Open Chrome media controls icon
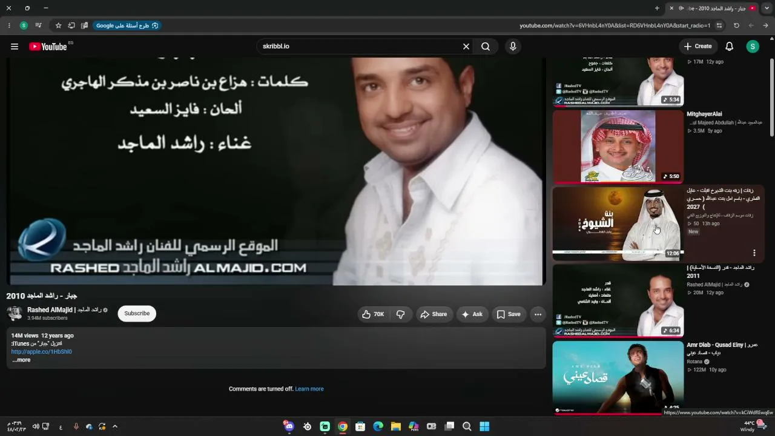The width and height of the screenshot is (775, 436). pos(38,25)
